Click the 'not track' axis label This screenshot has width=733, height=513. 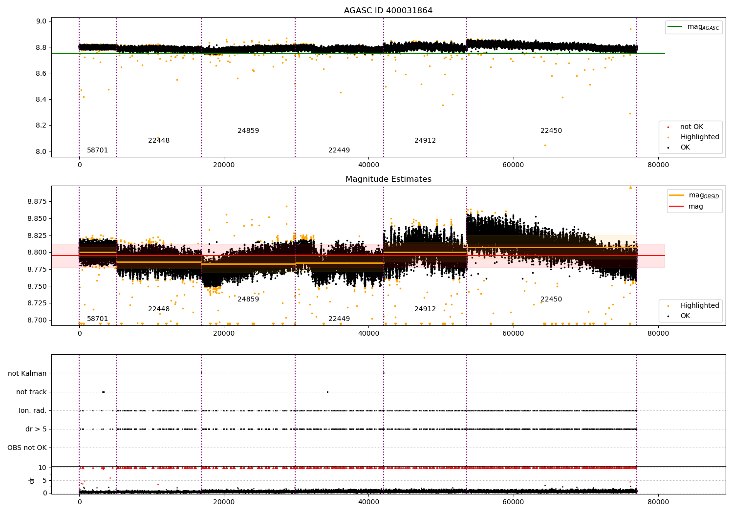pos(31,392)
